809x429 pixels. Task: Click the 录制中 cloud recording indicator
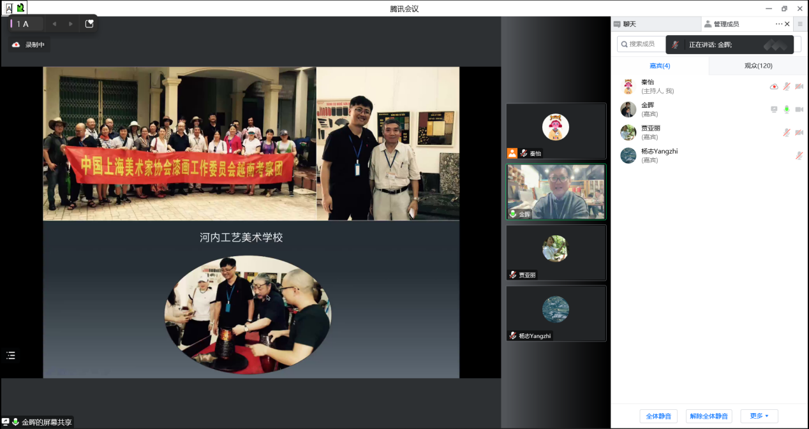[x=28, y=45]
